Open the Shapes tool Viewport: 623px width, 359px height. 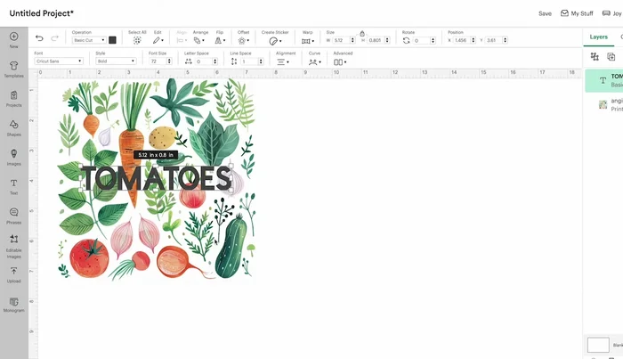pos(14,128)
